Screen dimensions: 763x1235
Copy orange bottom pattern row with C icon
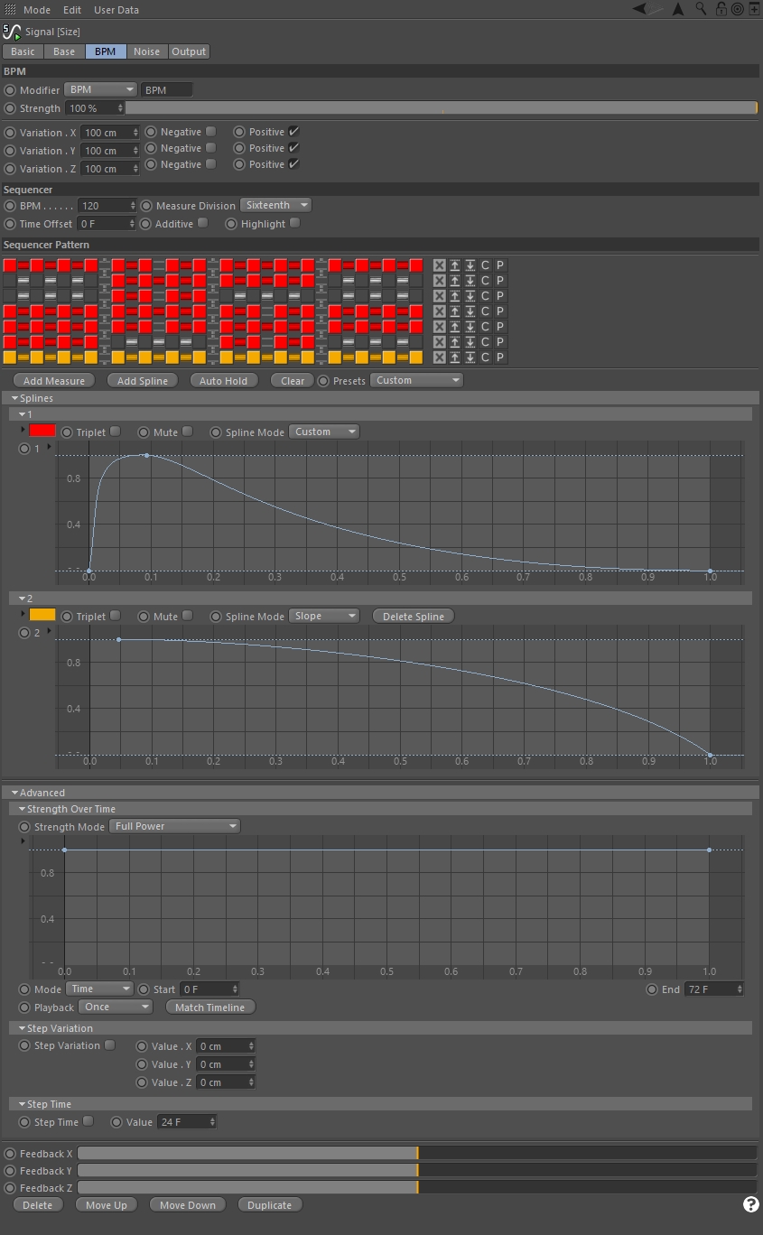pos(485,357)
